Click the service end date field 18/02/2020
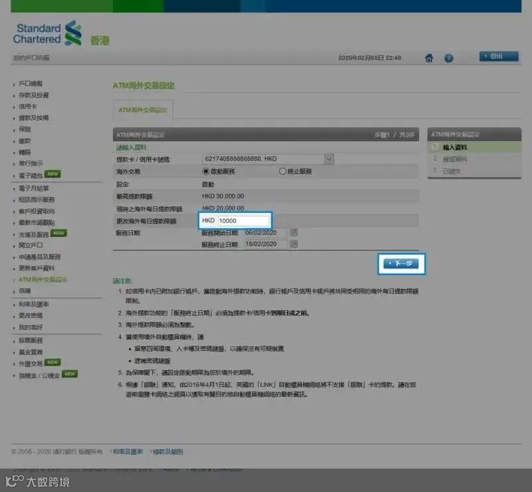The image size is (532, 492). point(265,244)
